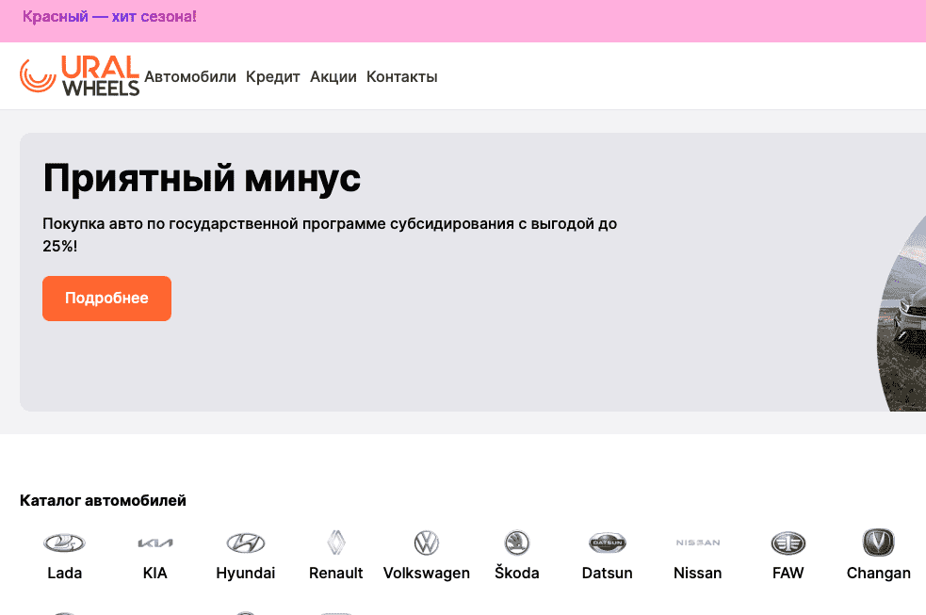The image size is (926, 615).
Task: Click the Ural Wheels site logo
Action: coord(79,76)
